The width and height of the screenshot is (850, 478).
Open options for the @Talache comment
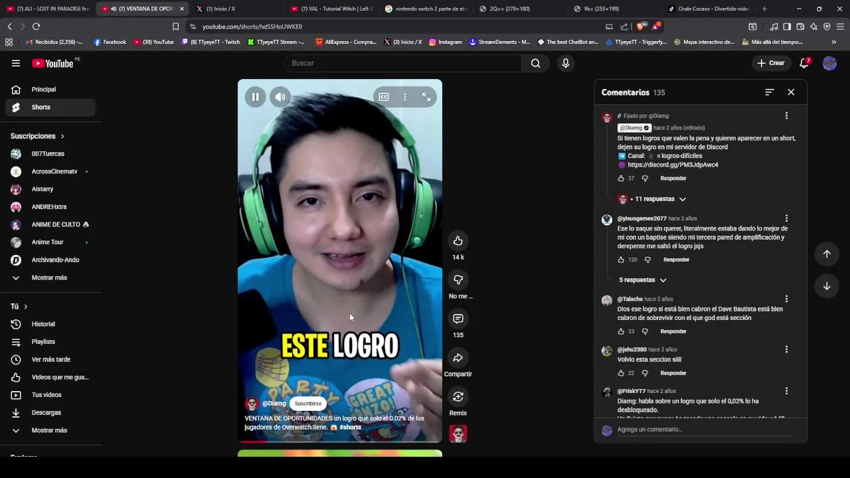[x=786, y=299]
